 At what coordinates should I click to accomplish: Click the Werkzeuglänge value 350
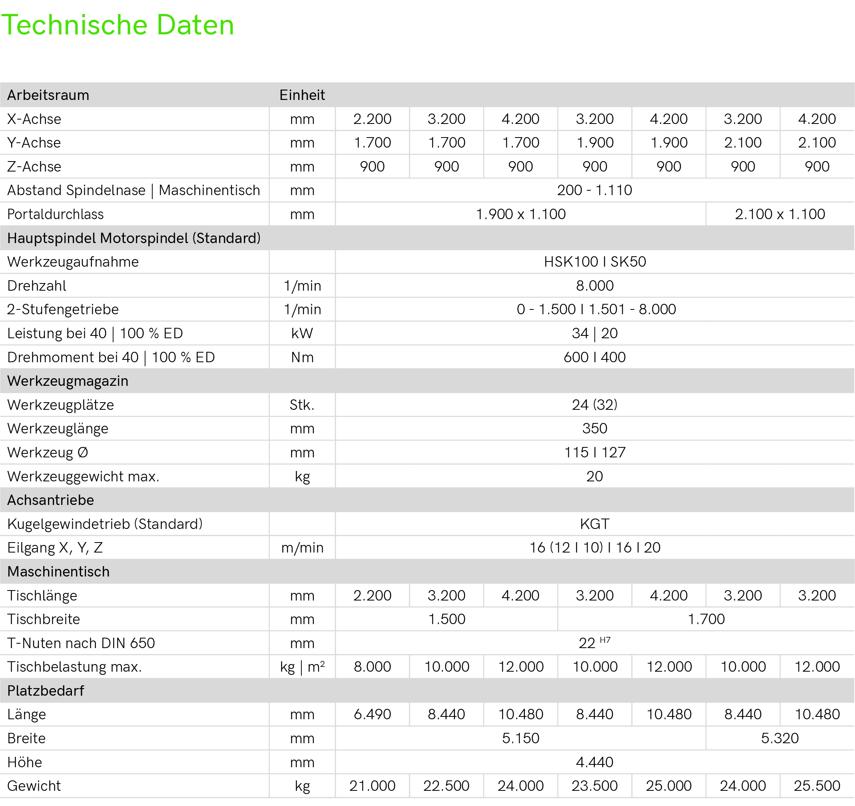pyautogui.click(x=595, y=428)
